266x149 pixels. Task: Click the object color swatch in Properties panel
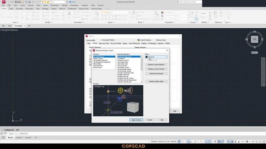tap(162, 12)
